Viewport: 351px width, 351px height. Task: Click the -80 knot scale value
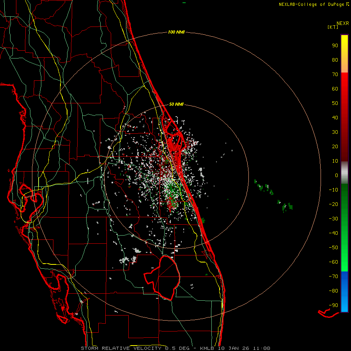[x=333, y=291]
